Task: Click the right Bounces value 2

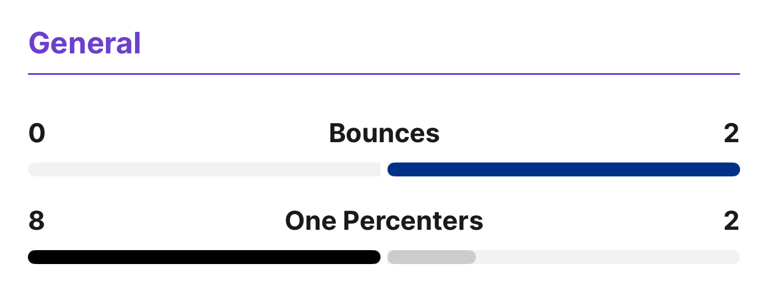Action: tap(731, 133)
